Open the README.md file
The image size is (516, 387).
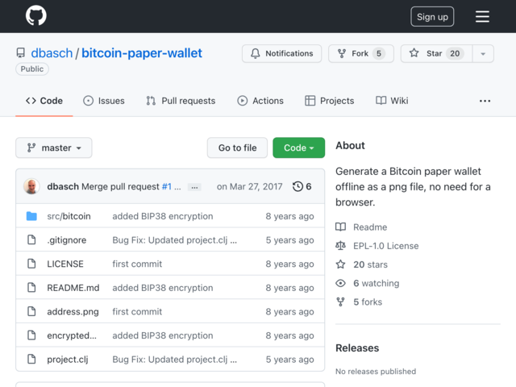click(73, 288)
